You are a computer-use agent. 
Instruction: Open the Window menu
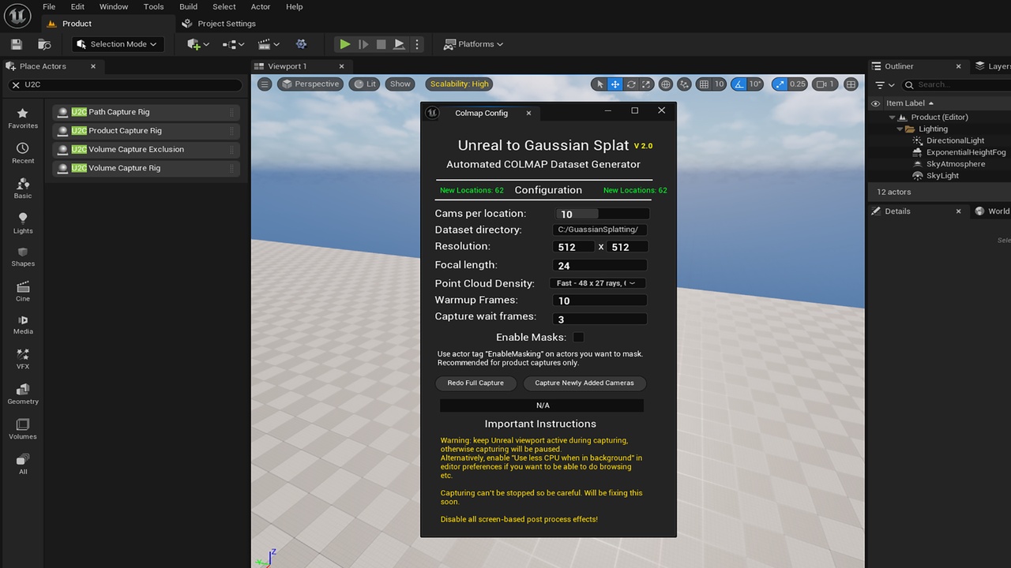[114, 6]
